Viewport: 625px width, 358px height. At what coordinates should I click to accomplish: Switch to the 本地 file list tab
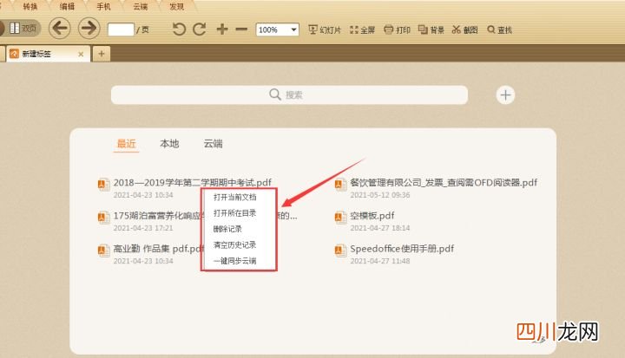click(169, 143)
